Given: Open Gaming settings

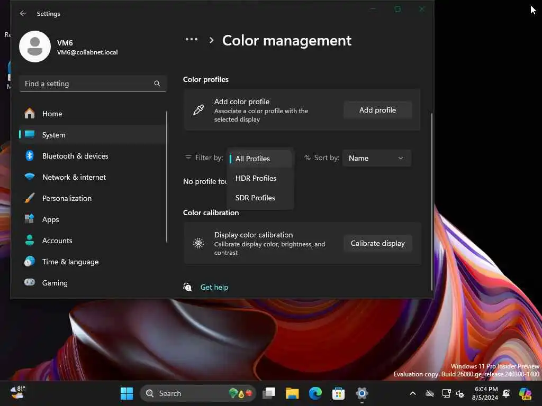Looking at the screenshot, I should tap(93, 283).
